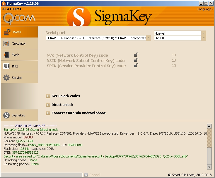Click the Flash size 128 Mb log line

coord(29,149)
